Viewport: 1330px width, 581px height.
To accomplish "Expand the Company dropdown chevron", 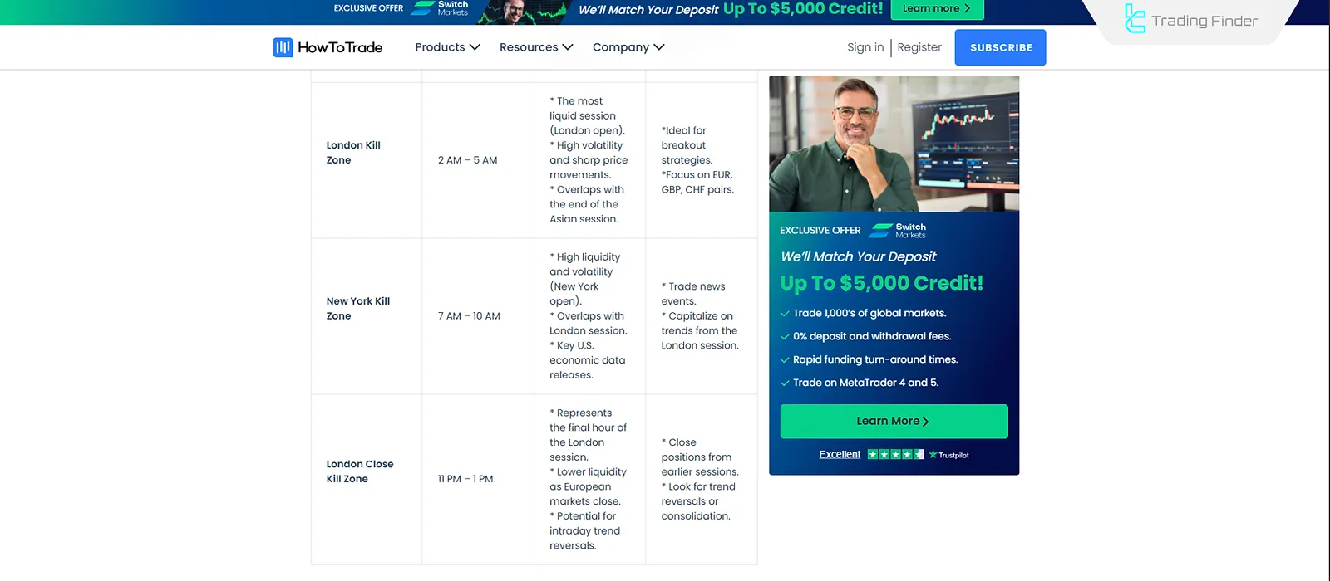I will 659,47.
